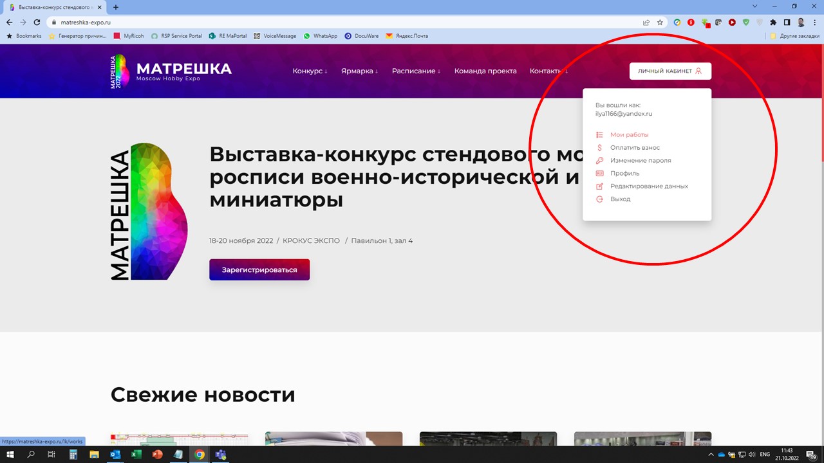Click the Matreshka Moscow Hobby Expo logo
Viewport: 824px width, 463px height.
171,71
